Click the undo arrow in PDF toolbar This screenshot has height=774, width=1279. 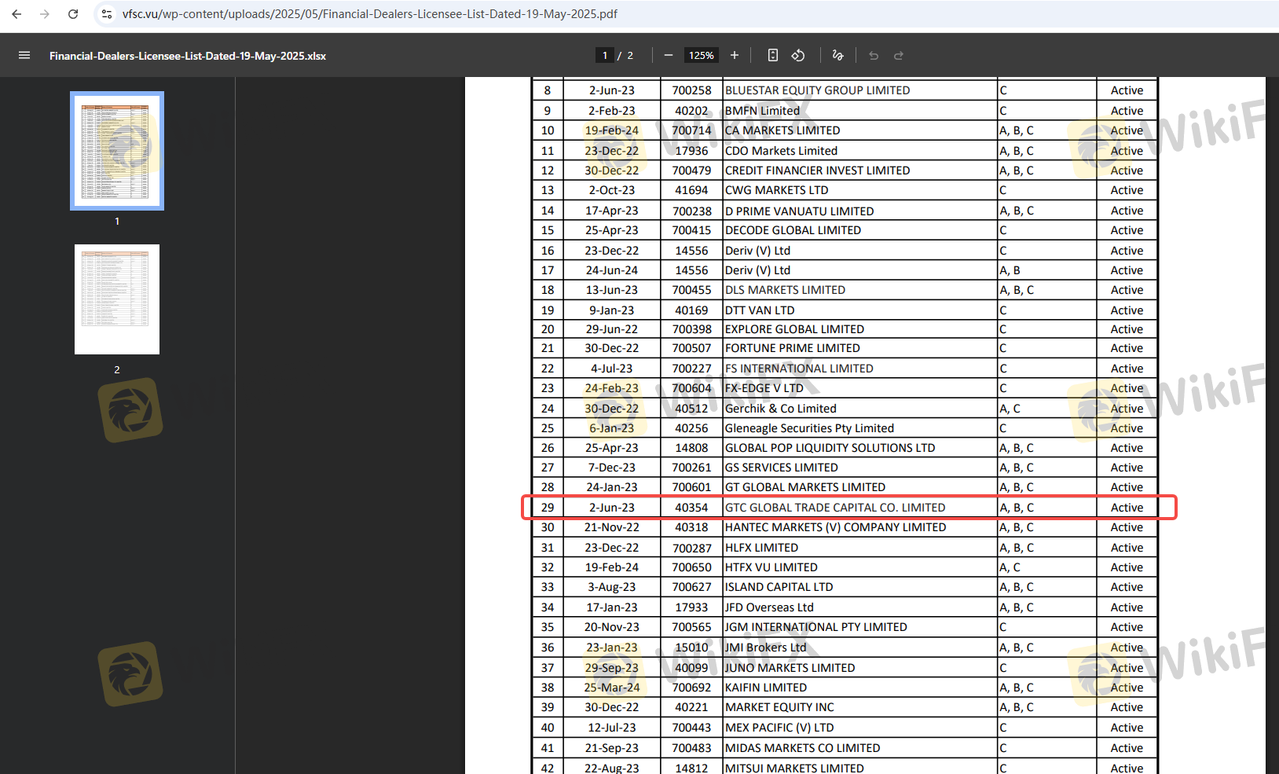(874, 55)
